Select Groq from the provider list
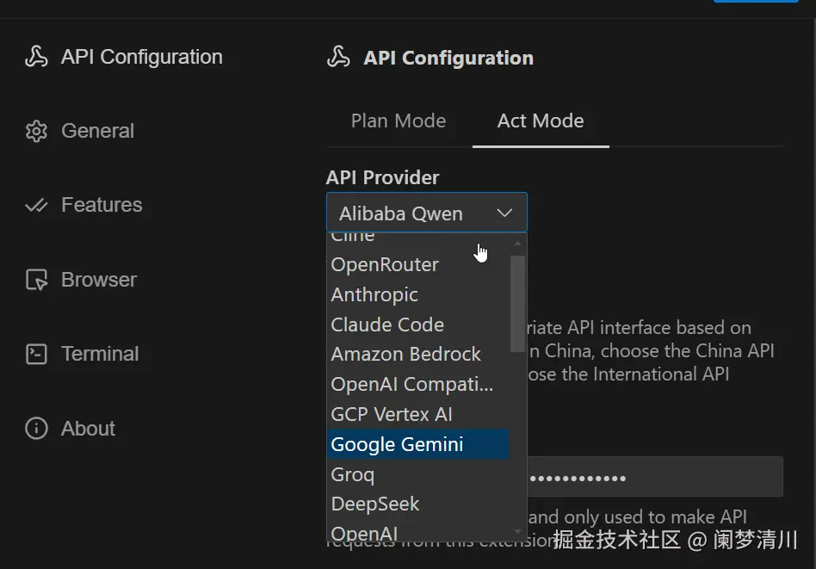This screenshot has width=816, height=569. click(x=417, y=474)
